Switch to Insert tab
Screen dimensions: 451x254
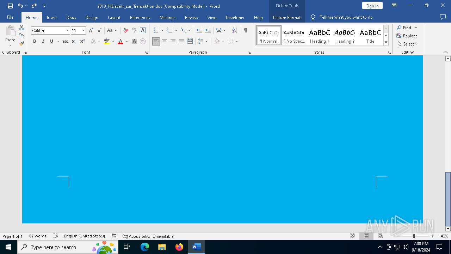[x=52, y=17]
